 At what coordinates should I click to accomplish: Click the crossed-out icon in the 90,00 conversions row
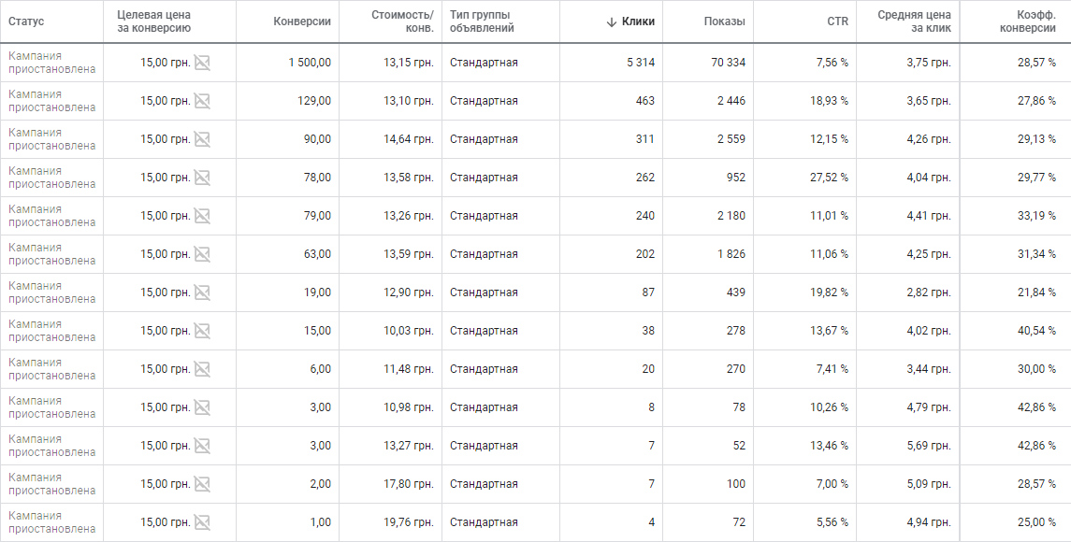[202, 139]
